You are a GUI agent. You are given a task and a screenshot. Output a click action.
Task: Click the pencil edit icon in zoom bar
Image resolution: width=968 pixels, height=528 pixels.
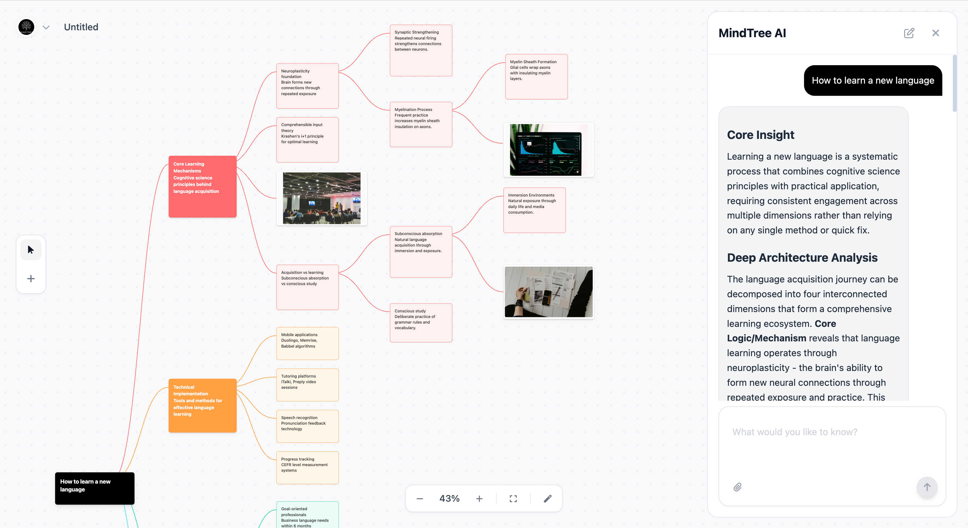(548, 499)
